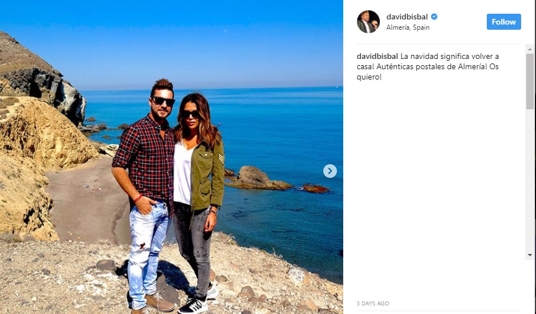Click davidbisbal username at start of caption

pyautogui.click(x=377, y=57)
